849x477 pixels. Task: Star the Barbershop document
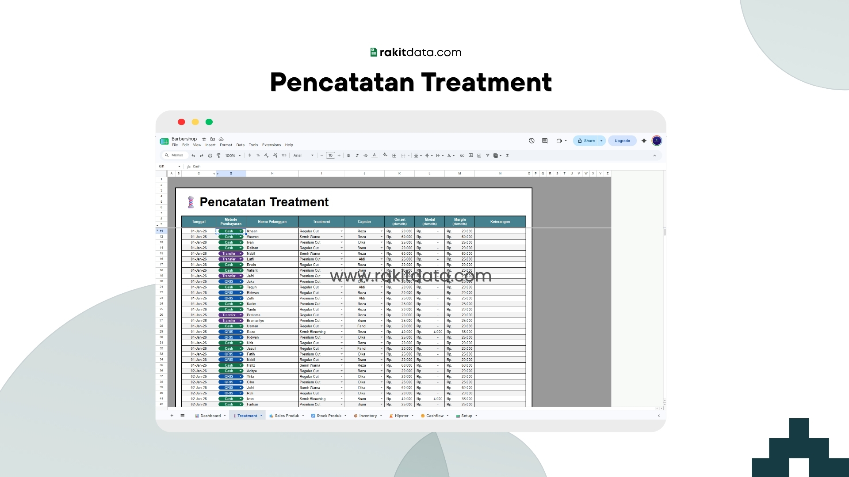(x=204, y=139)
